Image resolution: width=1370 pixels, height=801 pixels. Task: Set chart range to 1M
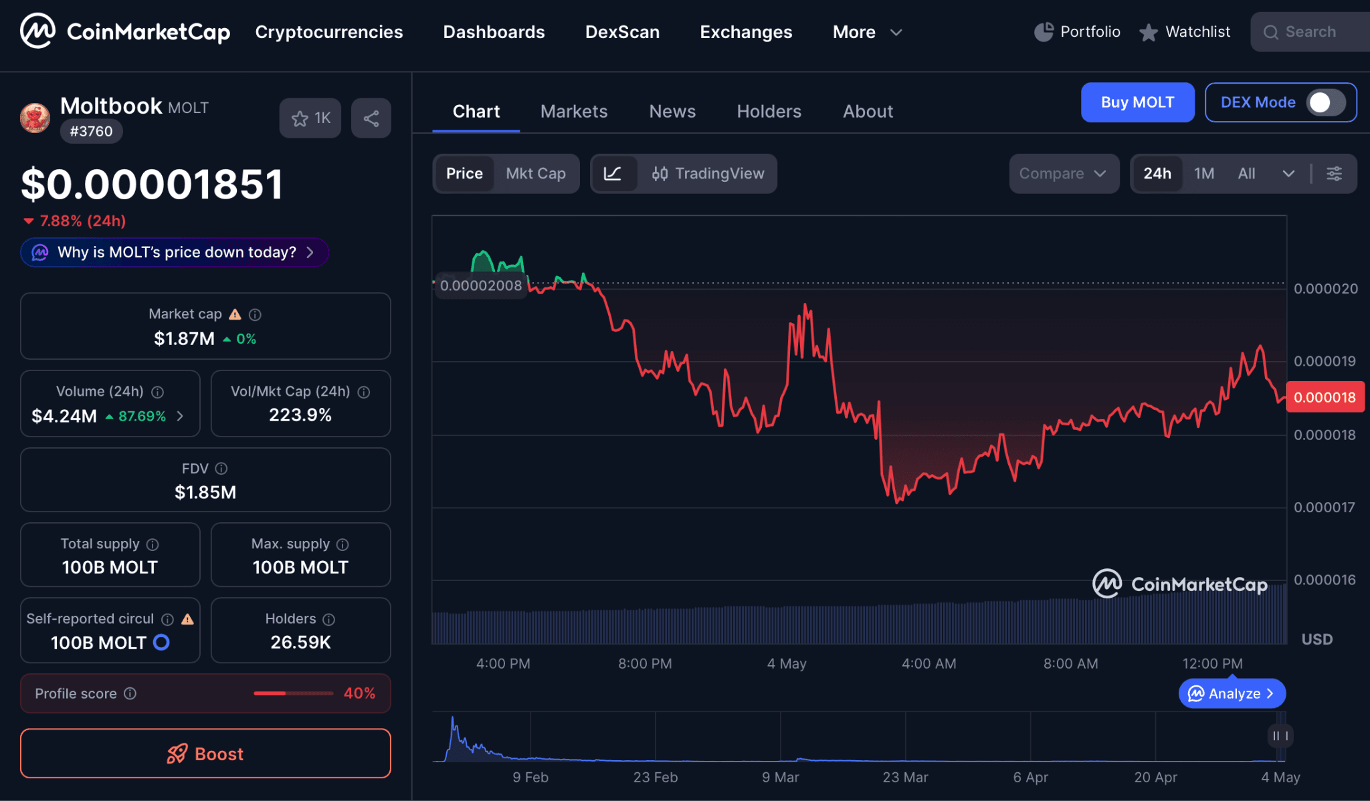coord(1204,174)
